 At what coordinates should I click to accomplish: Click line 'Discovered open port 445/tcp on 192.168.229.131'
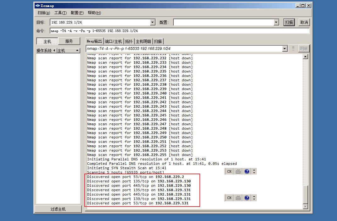point(139,194)
